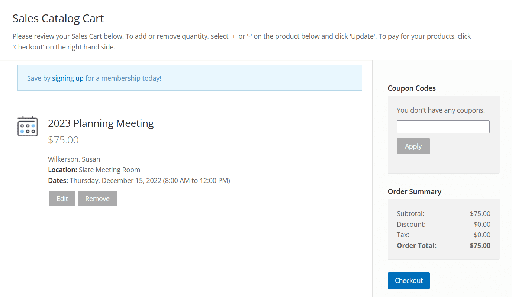Click the Sales Catalog Cart page title
Viewport: 512px width, 297px height.
[58, 18]
